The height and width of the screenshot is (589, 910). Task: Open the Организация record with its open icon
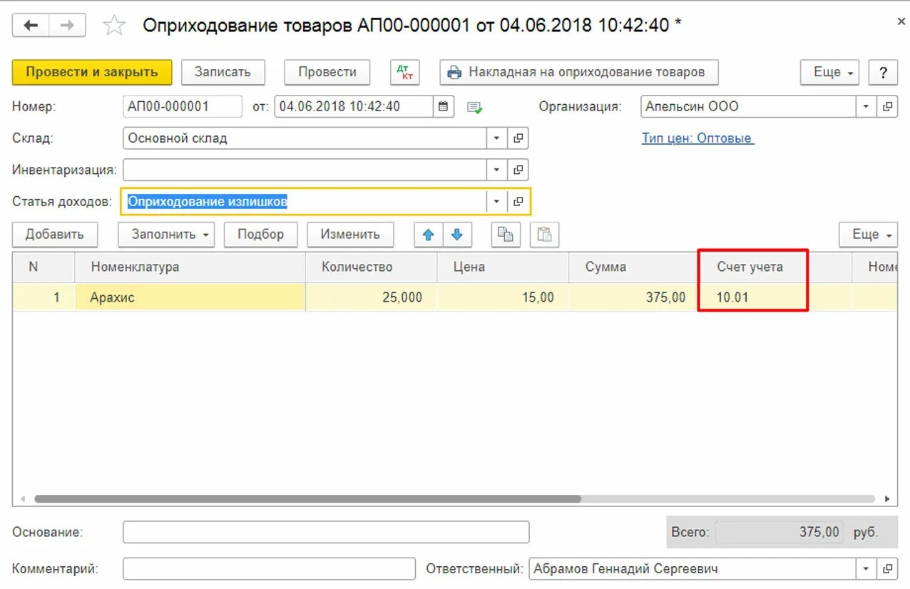pos(887,107)
